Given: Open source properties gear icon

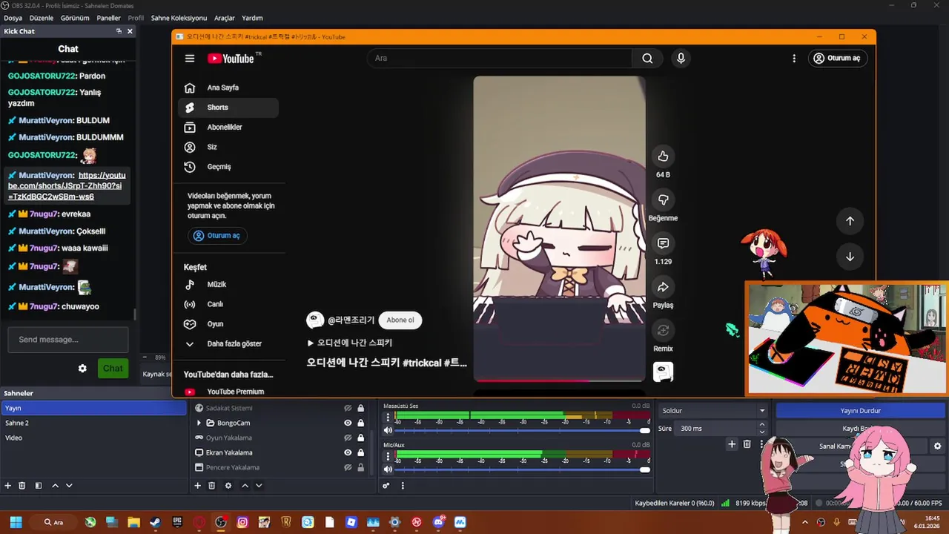Looking at the screenshot, I should coord(228,486).
